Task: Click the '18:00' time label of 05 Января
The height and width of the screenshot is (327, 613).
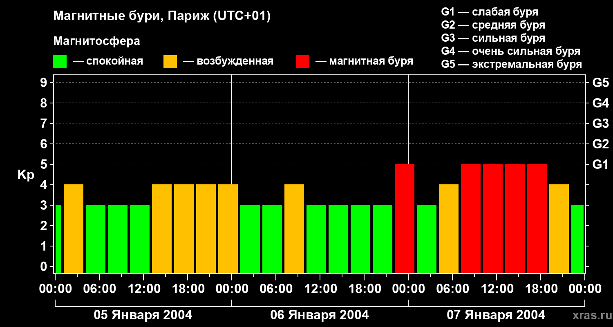Action: pyautogui.click(x=188, y=289)
